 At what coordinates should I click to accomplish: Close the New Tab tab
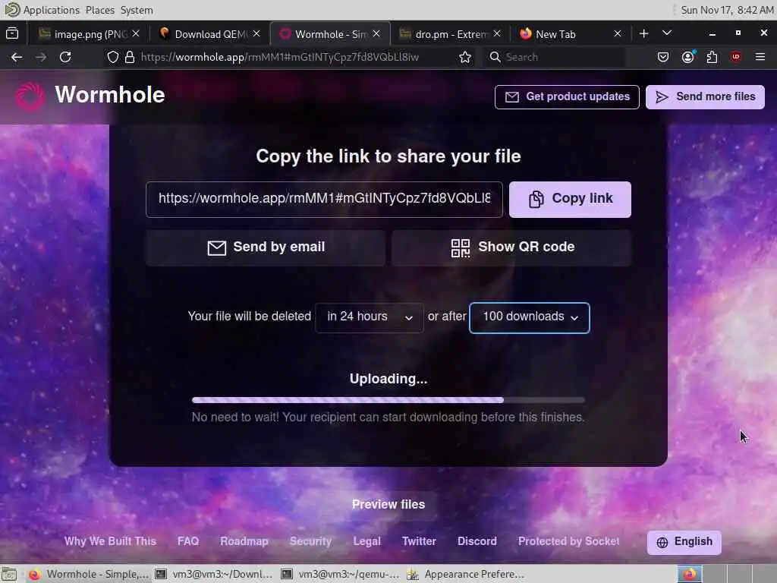coord(618,33)
